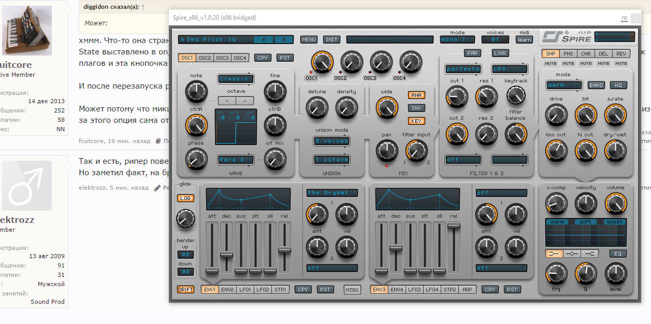Image resolution: width=651 pixels, height=324 pixels.
Task: Click the bender up 02 value box
Action: 185,255
